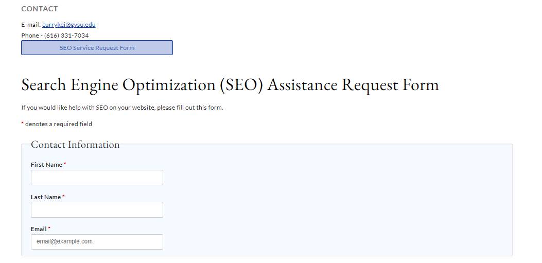Image resolution: width=542 pixels, height=263 pixels.
Task: Click the CONTACT section heading
Action: [x=40, y=9]
